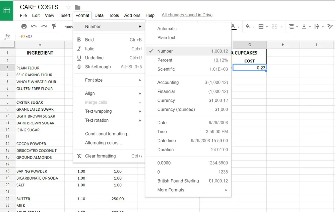Click the Redo arrow icon
This screenshot has width=335, height=212.
(44, 26)
